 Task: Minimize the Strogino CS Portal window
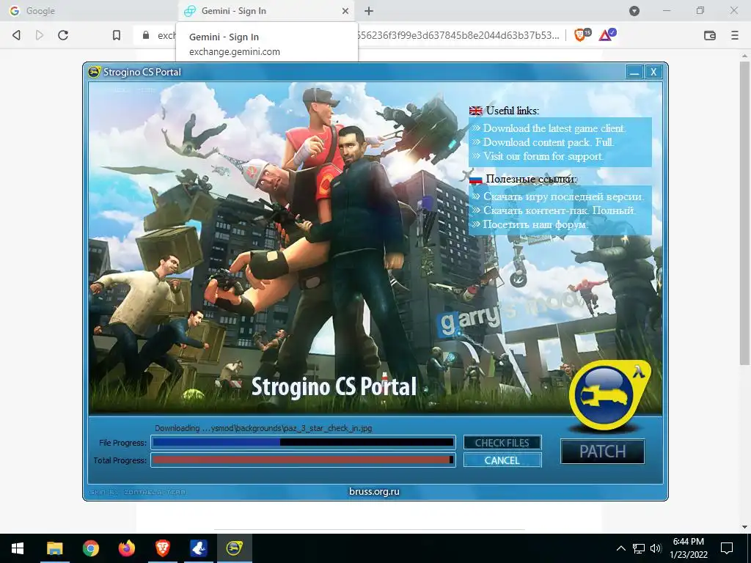[x=635, y=72]
